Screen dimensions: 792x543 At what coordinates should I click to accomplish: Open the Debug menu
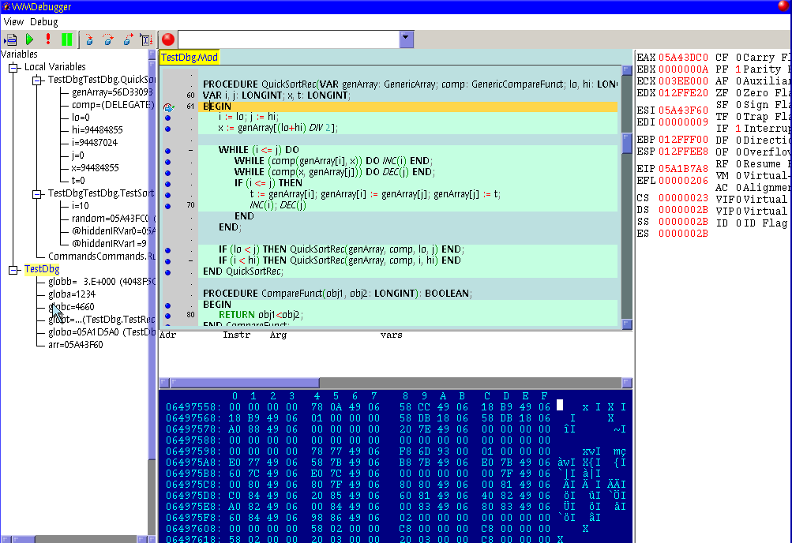pos(44,22)
